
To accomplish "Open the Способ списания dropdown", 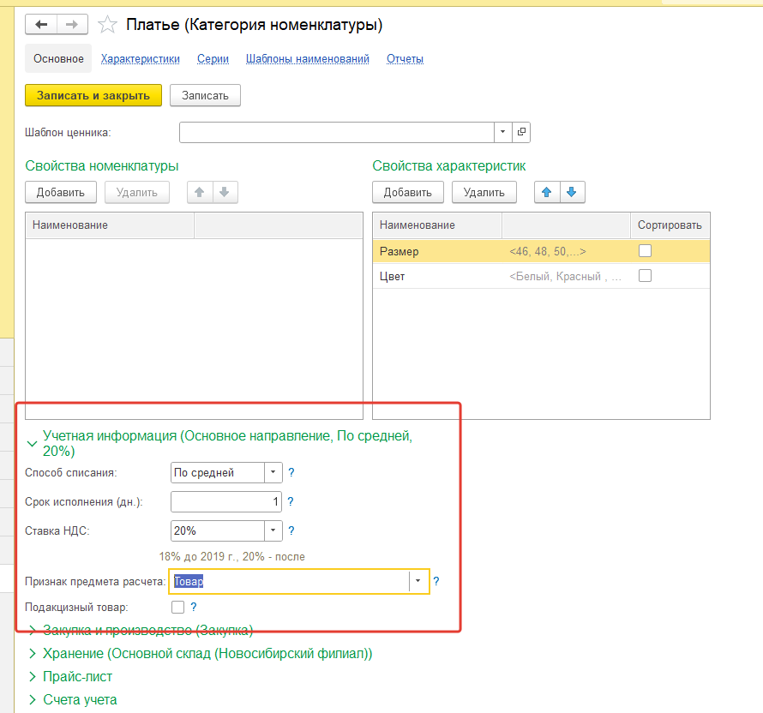I will point(273,472).
